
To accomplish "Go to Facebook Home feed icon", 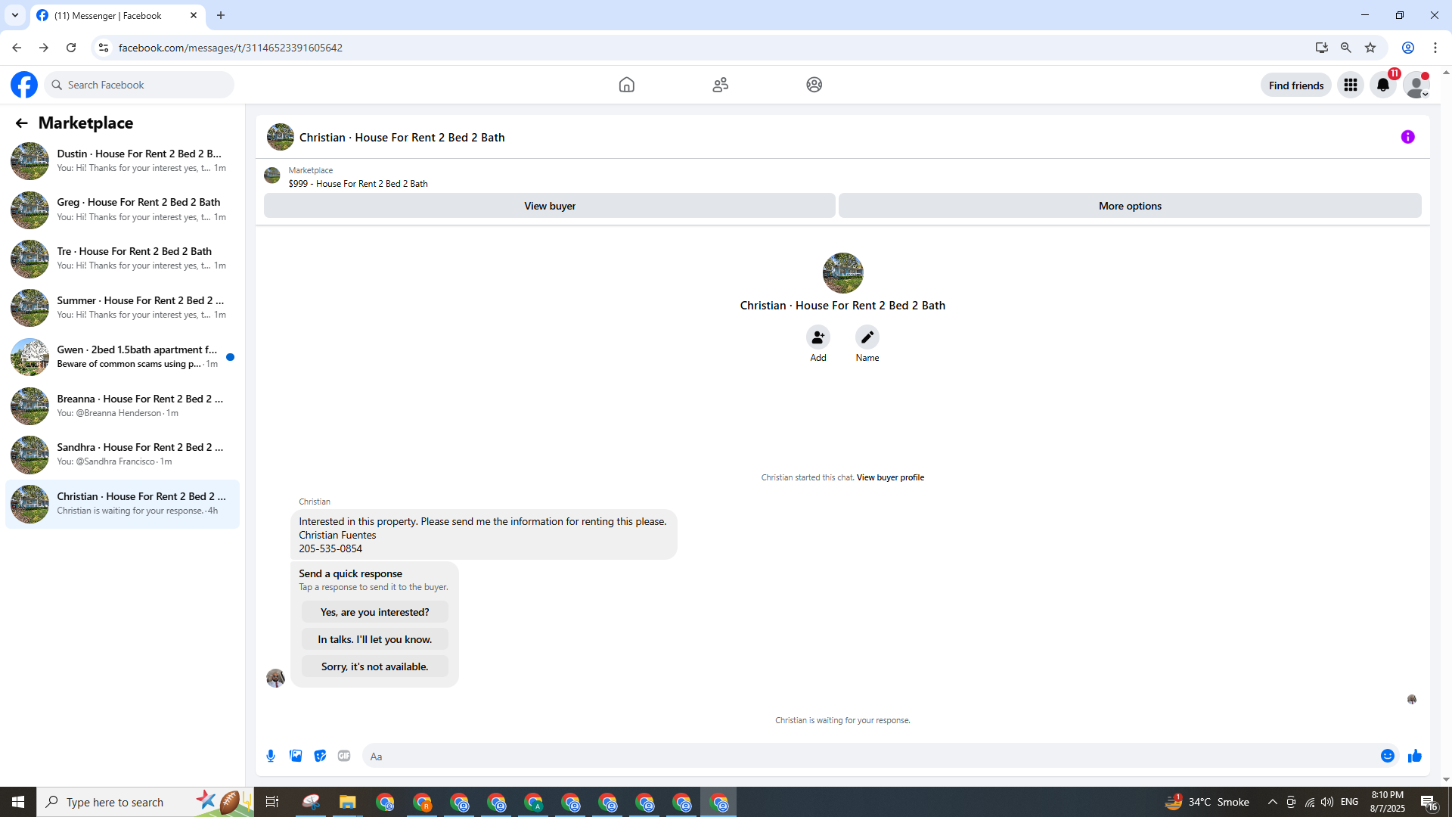I will coord(626,85).
